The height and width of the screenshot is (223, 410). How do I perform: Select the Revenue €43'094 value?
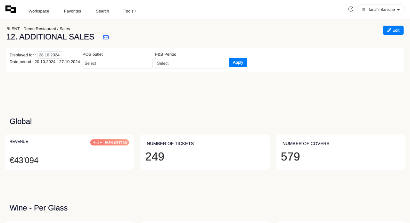24,160
